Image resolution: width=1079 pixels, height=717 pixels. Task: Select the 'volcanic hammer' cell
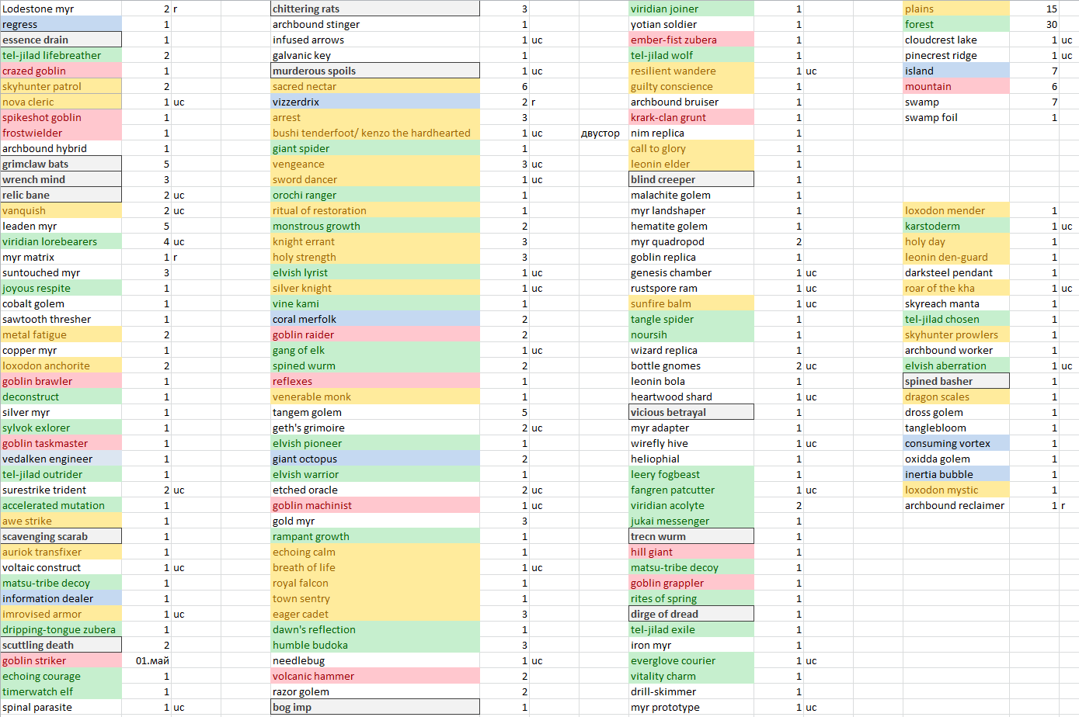tap(375, 676)
